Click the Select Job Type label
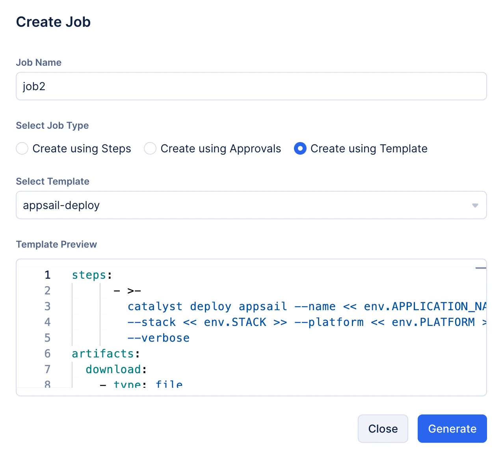 [52, 126]
